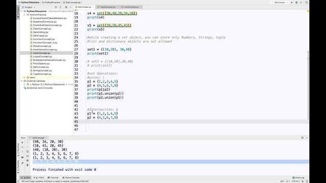Place cursor on empty line 45 in editor
Viewport: 326px width, 183px height.
pos(191,121)
